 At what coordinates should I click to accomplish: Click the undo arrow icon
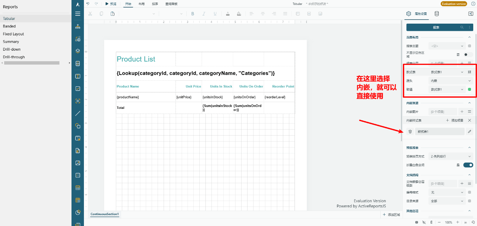[88, 4]
